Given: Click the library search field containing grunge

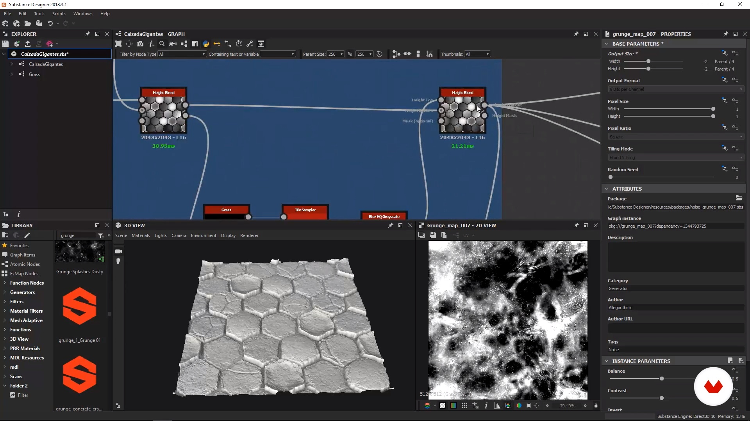Looking at the screenshot, I should (77, 235).
